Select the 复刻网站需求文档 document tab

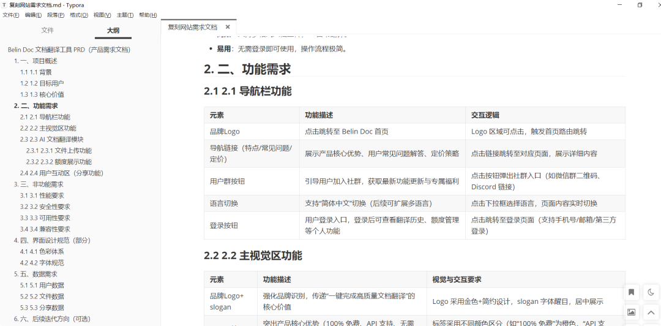pyautogui.click(x=193, y=27)
